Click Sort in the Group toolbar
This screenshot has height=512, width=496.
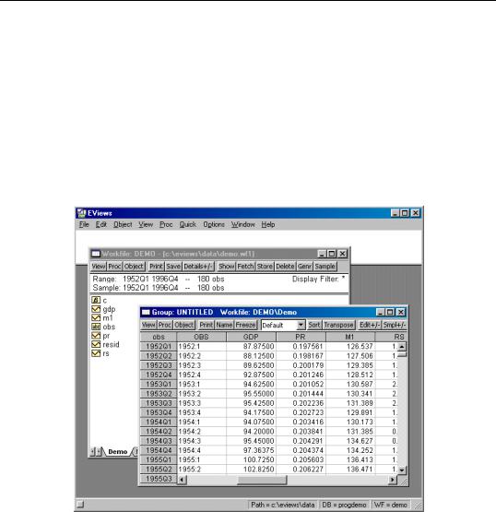point(314,325)
